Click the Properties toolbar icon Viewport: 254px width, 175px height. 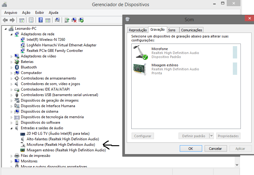click(x=31, y=20)
